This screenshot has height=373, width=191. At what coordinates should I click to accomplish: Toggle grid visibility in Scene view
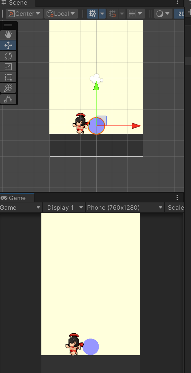click(93, 14)
